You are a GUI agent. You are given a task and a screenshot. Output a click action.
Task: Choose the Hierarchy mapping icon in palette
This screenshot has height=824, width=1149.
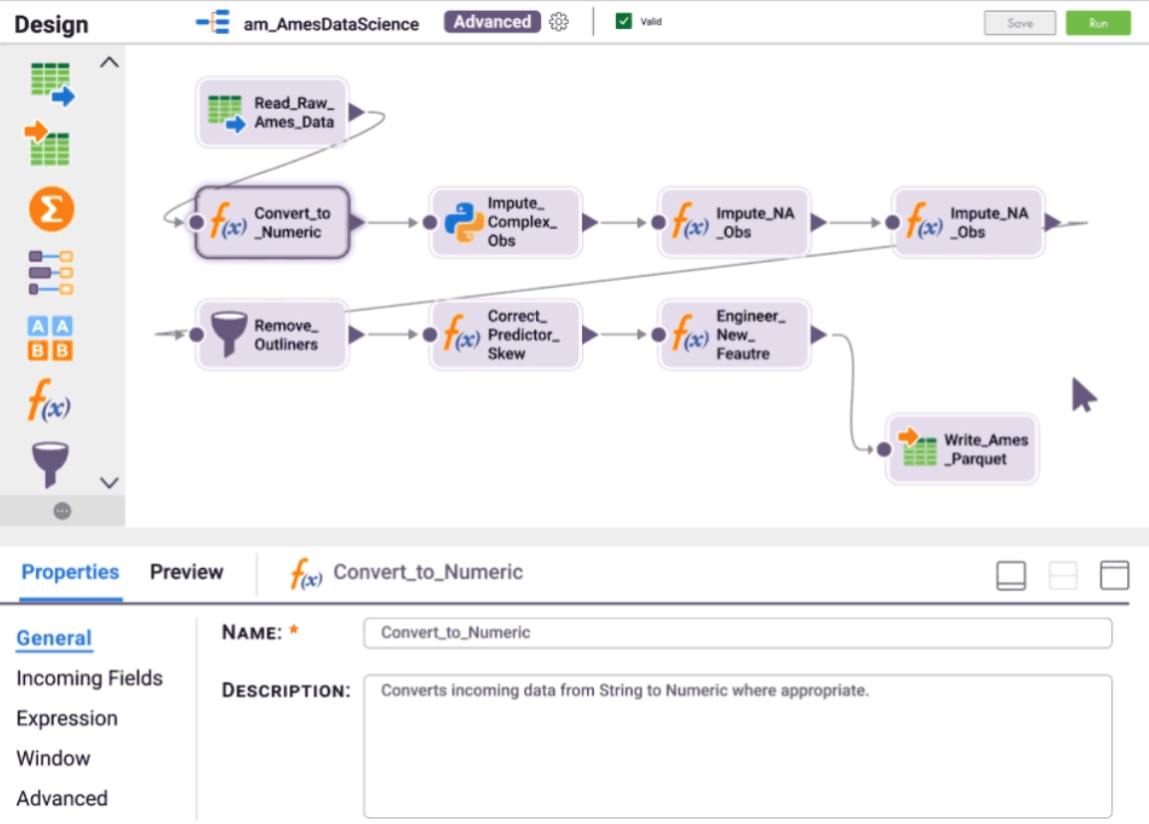coord(51,272)
